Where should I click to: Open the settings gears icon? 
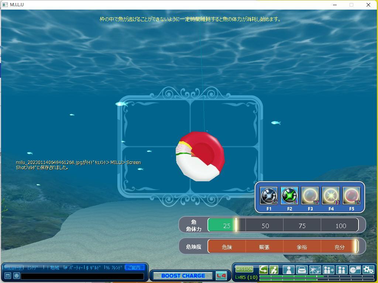368,270
